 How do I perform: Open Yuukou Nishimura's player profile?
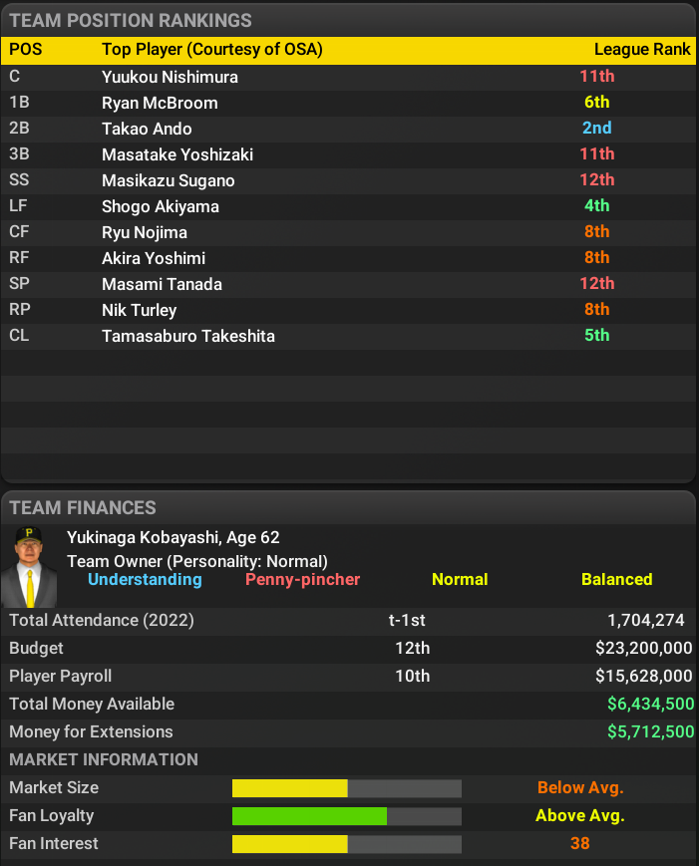point(170,77)
